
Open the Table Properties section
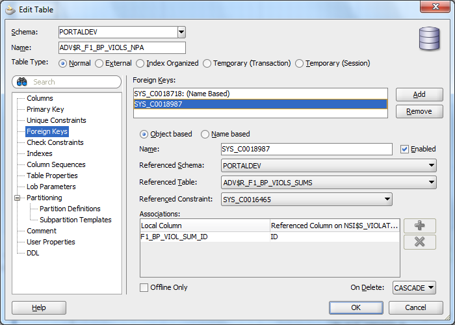52,175
